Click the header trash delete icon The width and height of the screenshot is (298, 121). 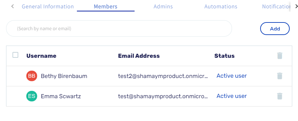click(279, 56)
